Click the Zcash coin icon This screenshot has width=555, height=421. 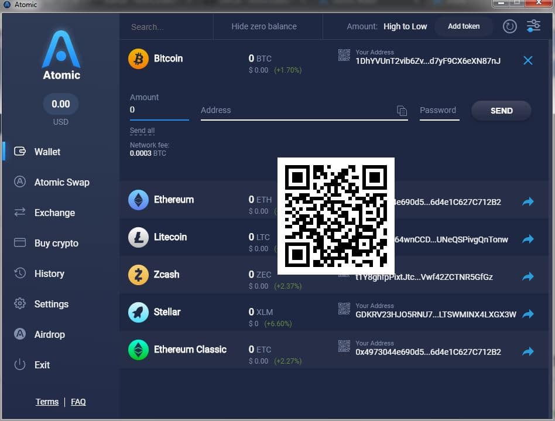point(138,275)
